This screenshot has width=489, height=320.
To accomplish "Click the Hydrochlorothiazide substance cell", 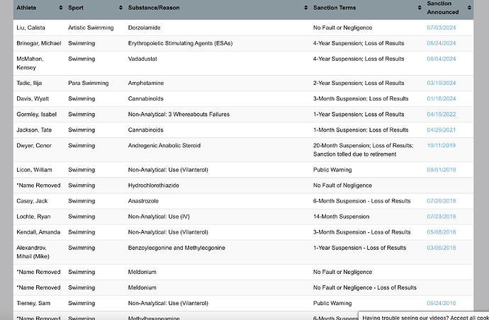I will [x=154, y=185].
